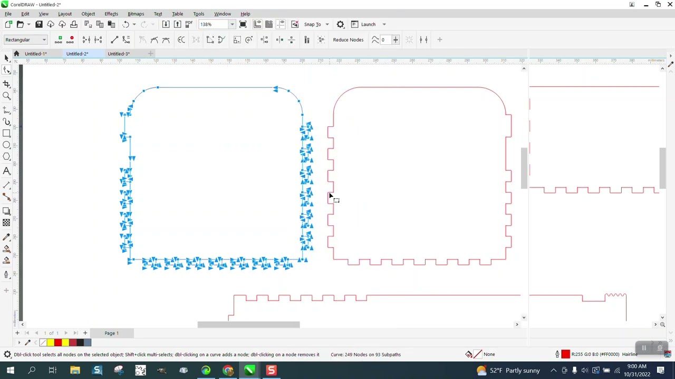The width and height of the screenshot is (675, 379).
Task: Pick the yellow swatch in document palette
Action: 51,343
